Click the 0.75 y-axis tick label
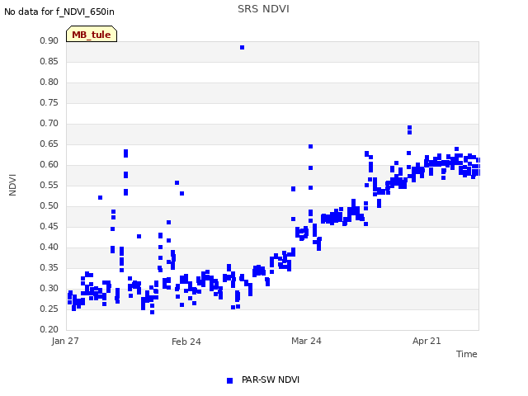 click(x=49, y=102)
